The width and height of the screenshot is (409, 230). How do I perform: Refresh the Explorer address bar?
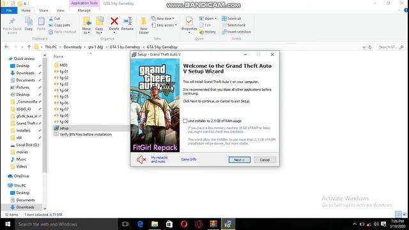pyautogui.click(x=370, y=47)
